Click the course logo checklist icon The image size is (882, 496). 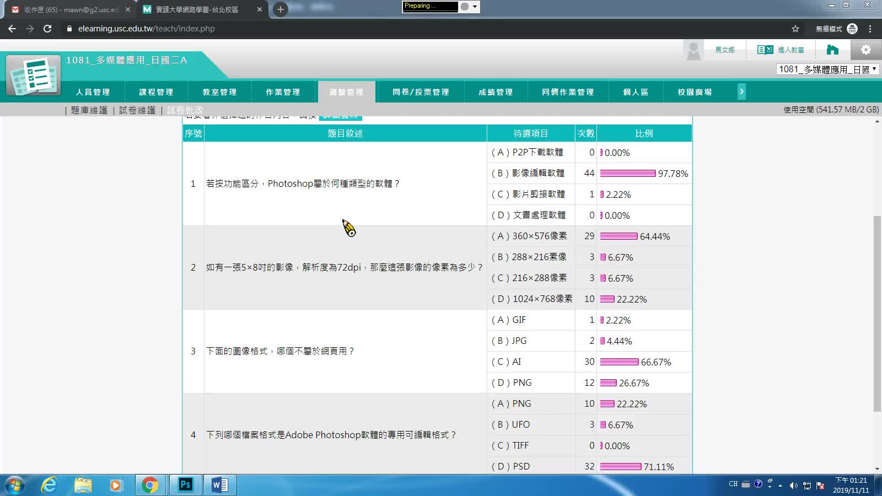coord(33,75)
